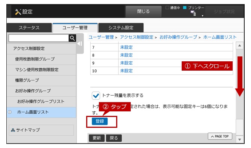Screen dimensions: 251x148
Task: Open システム設定 tab
Action: coord(121,28)
